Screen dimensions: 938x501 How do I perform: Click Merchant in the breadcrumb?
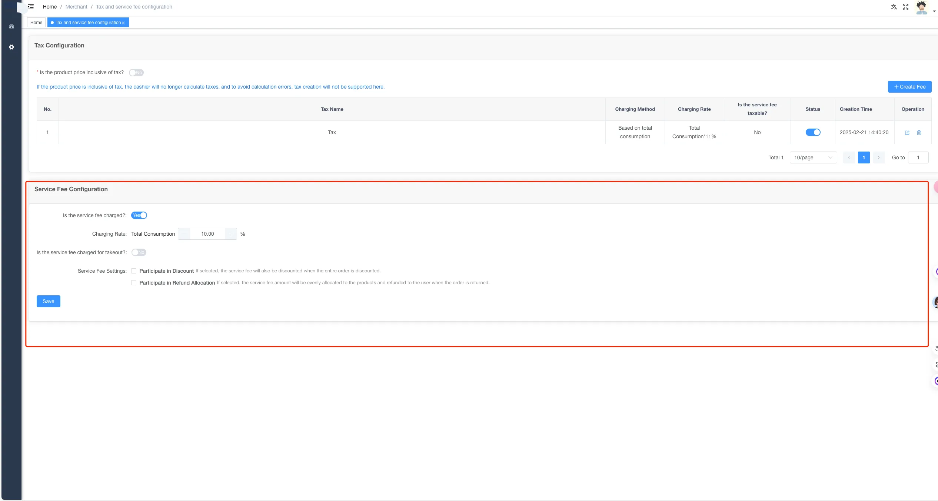coord(76,7)
